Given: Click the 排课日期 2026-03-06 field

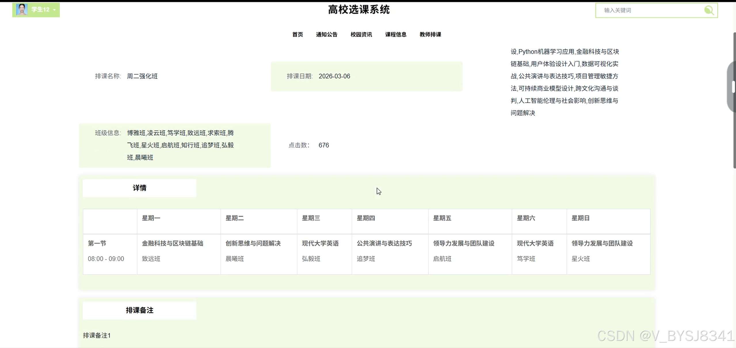Looking at the screenshot, I should point(367,76).
